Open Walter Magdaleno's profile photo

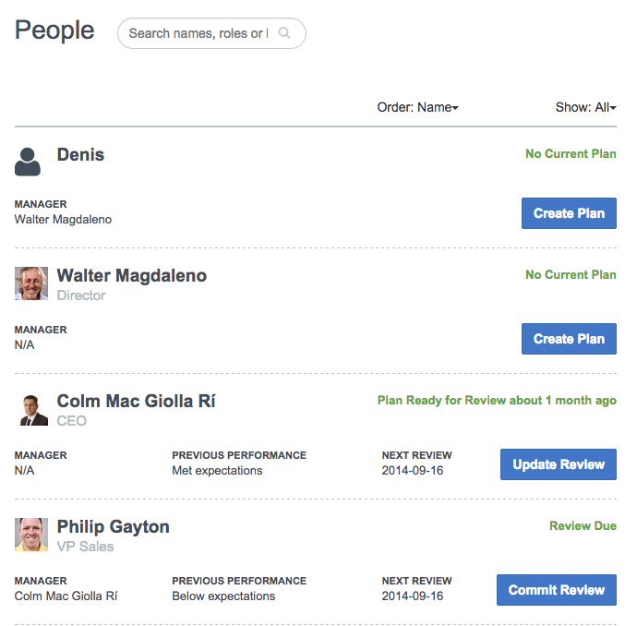pos(31,283)
